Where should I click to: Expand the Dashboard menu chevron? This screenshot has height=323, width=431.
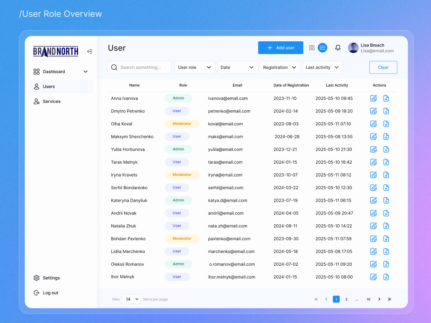coord(85,71)
